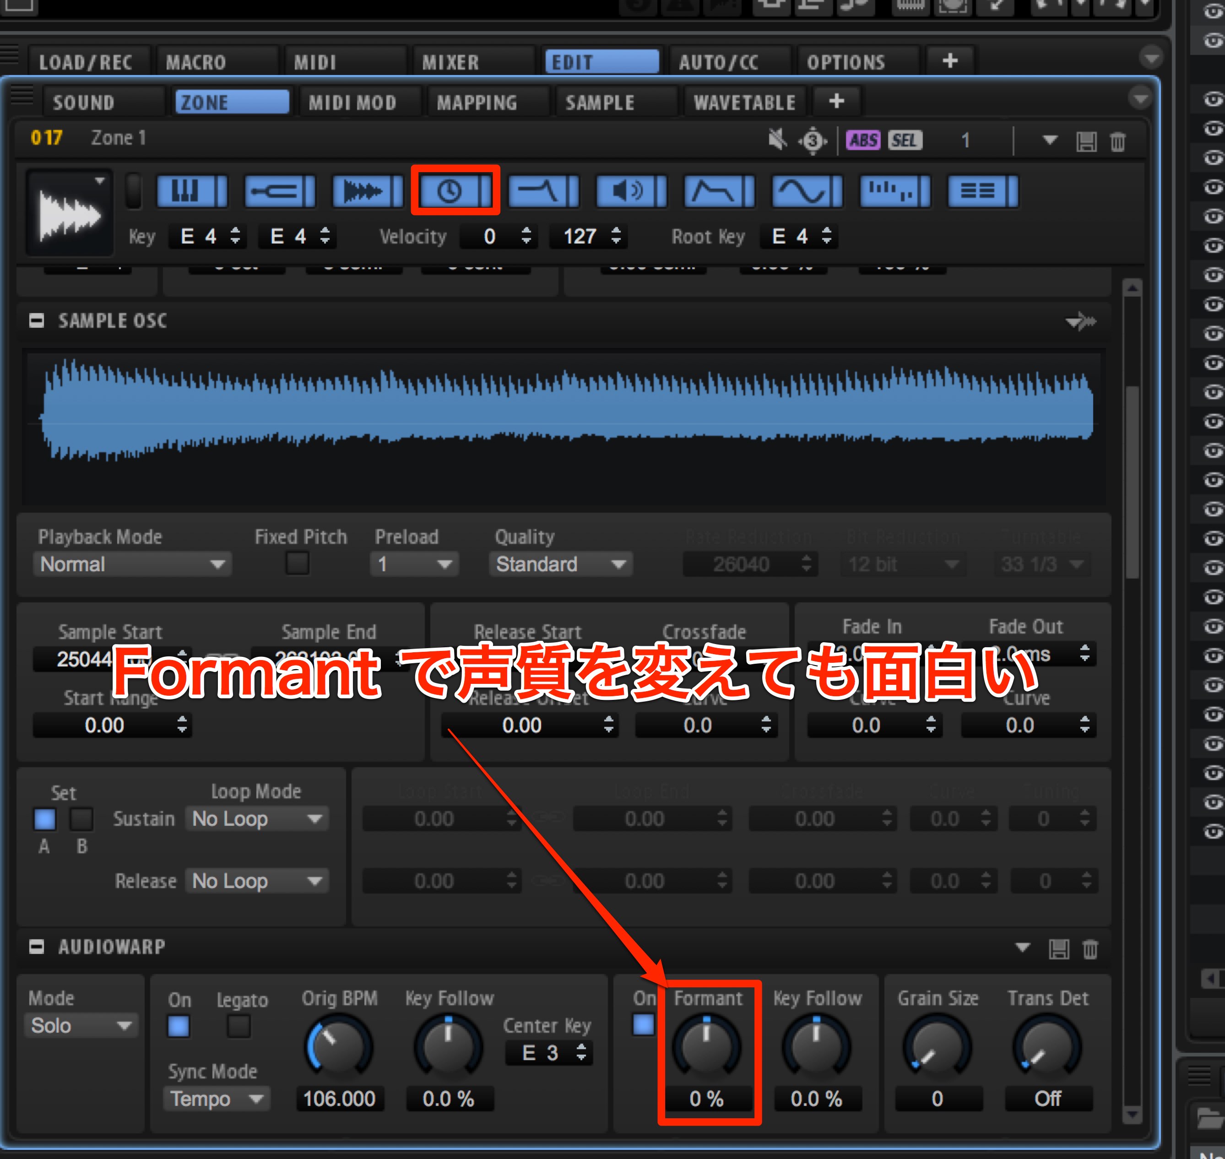Select loop Set B
Screen dimensions: 1225x1159
(81, 819)
